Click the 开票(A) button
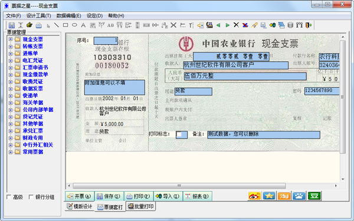 80,196
